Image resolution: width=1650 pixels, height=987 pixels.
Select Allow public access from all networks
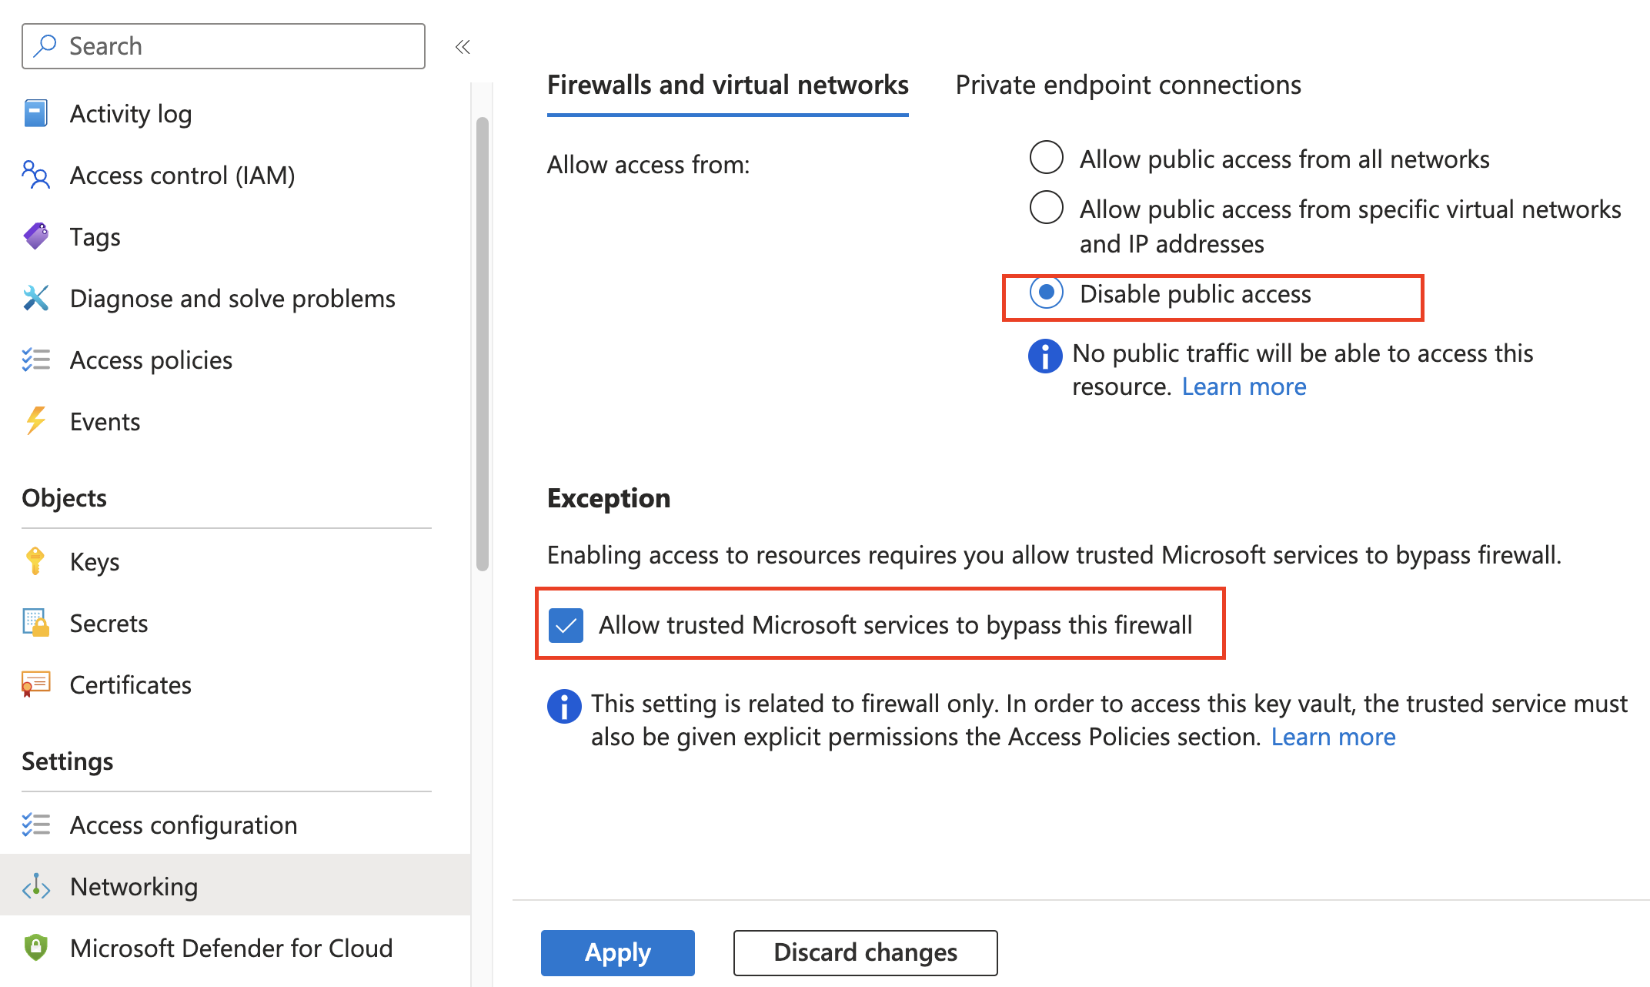tap(1046, 157)
